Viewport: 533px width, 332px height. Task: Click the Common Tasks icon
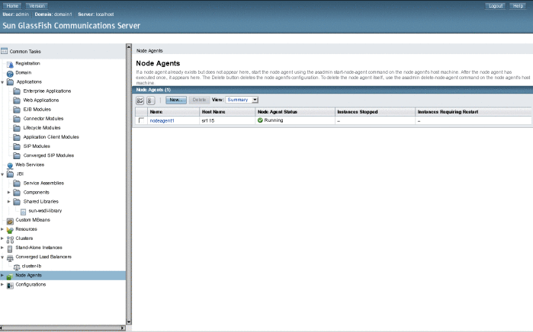(x=4, y=51)
